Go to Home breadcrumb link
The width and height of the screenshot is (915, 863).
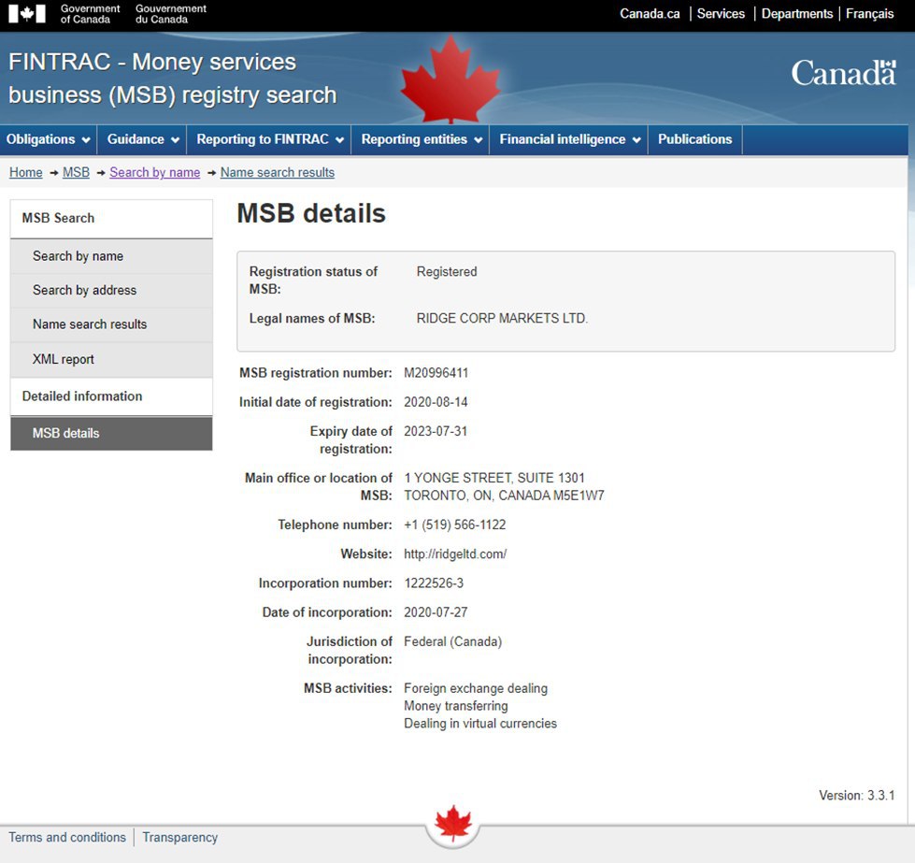(25, 172)
